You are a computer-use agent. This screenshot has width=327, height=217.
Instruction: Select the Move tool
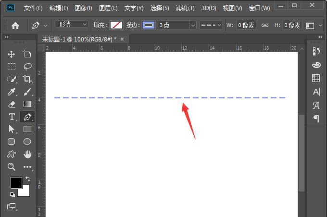(12, 54)
